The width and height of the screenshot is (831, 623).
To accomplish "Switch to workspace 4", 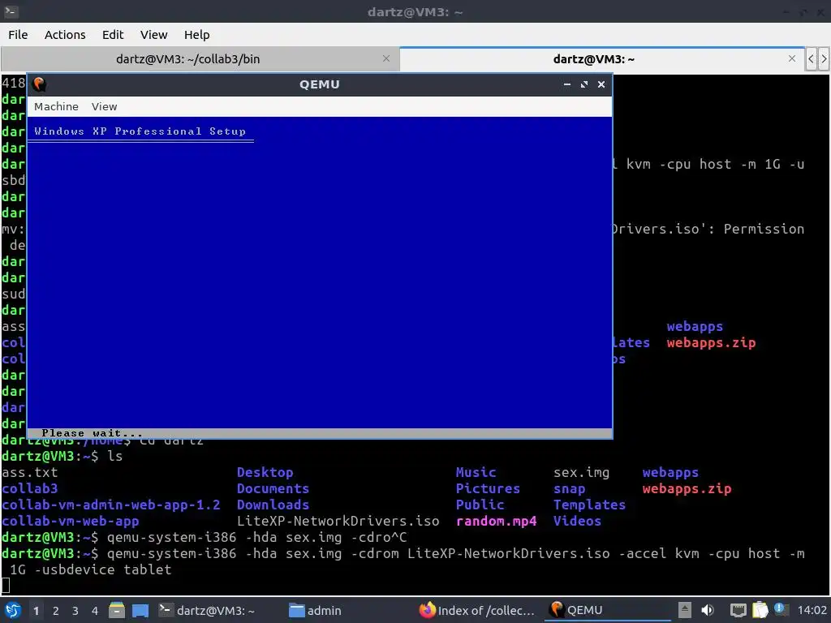I will 95,611.
